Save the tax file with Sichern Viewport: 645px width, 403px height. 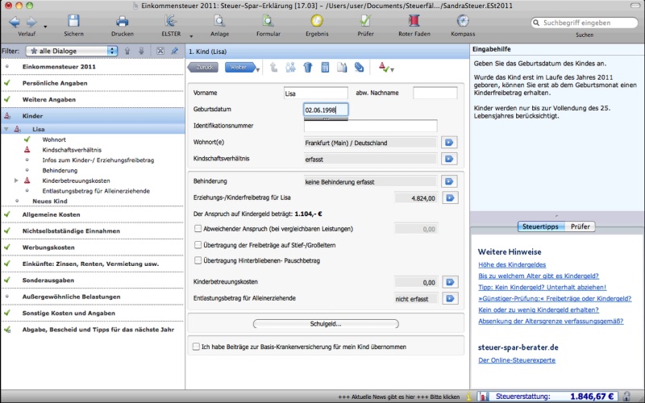pyautogui.click(x=73, y=22)
